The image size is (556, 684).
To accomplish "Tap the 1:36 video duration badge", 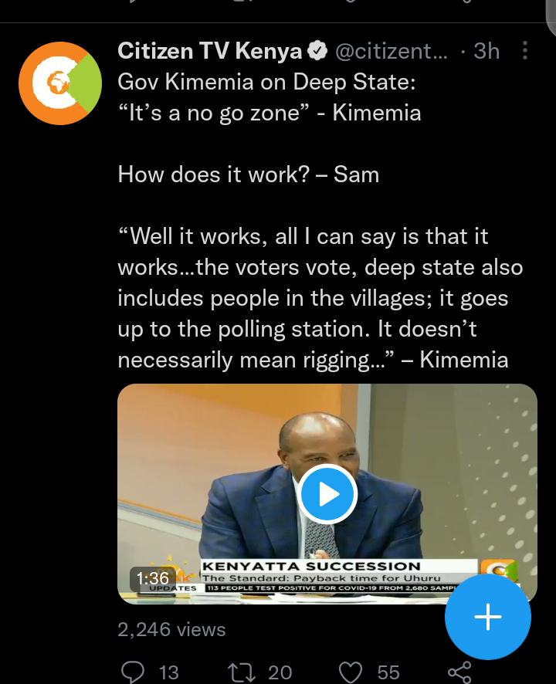I will pos(153,578).
